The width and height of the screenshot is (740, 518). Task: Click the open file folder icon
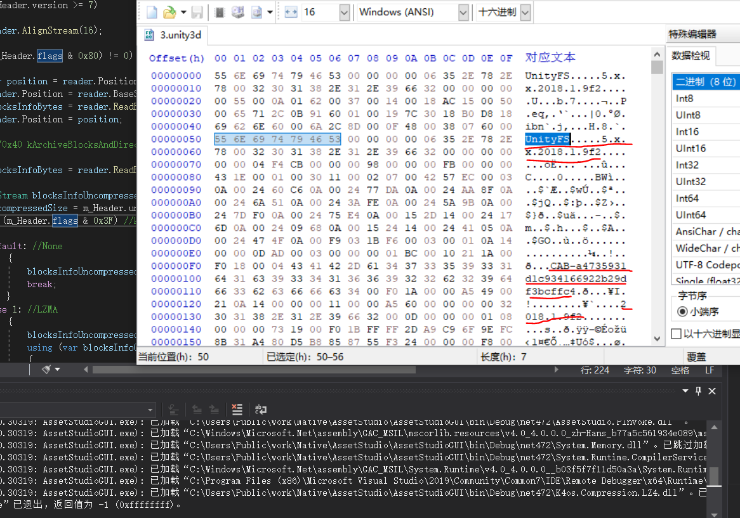click(x=169, y=12)
